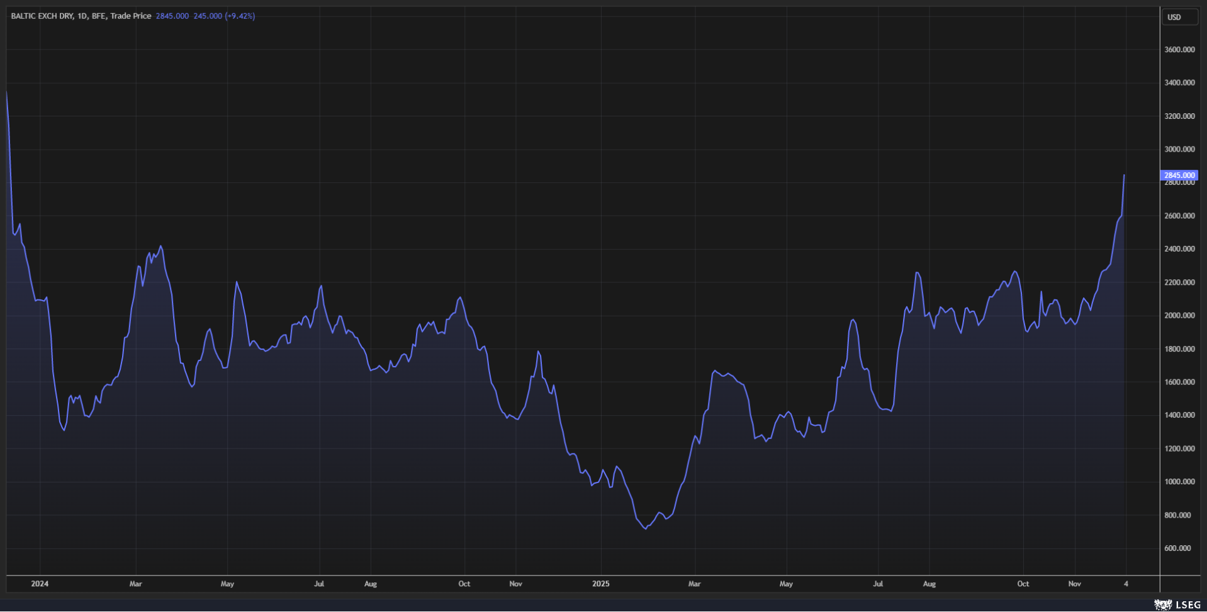Viewport: 1207px width, 612px height.
Task: Click the LSEG text in footer
Action: pyautogui.click(x=1188, y=604)
